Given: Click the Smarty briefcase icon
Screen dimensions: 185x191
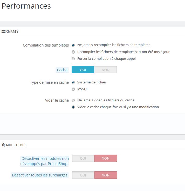Looking at the screenshot, I should click(3, 31).
